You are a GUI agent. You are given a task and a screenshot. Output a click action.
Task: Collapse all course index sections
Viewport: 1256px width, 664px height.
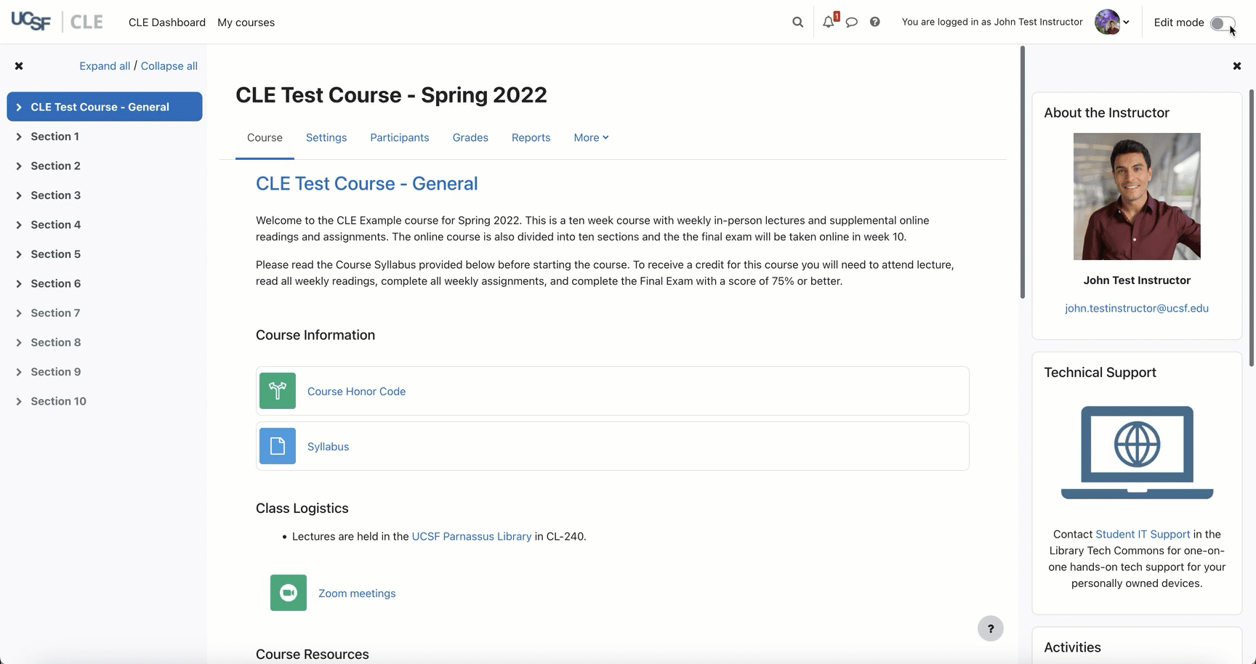[169, 66]
